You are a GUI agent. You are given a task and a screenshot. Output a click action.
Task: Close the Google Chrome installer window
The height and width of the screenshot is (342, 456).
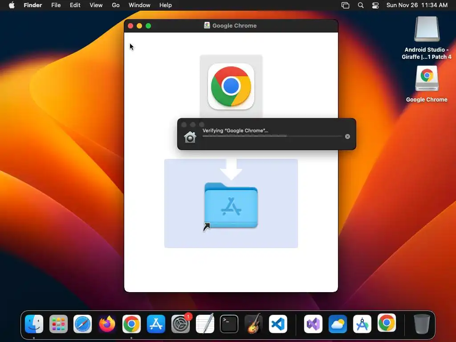tap(130, 26)
